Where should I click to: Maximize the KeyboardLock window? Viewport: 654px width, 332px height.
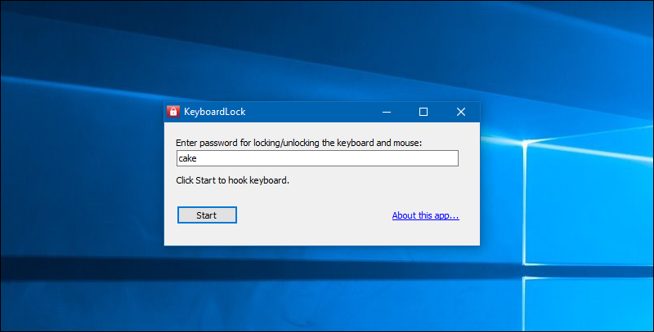[x=423, y=112]
